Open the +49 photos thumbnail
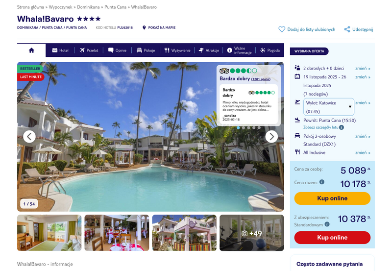This screenshot has height=271, width=392. point(251,233)
